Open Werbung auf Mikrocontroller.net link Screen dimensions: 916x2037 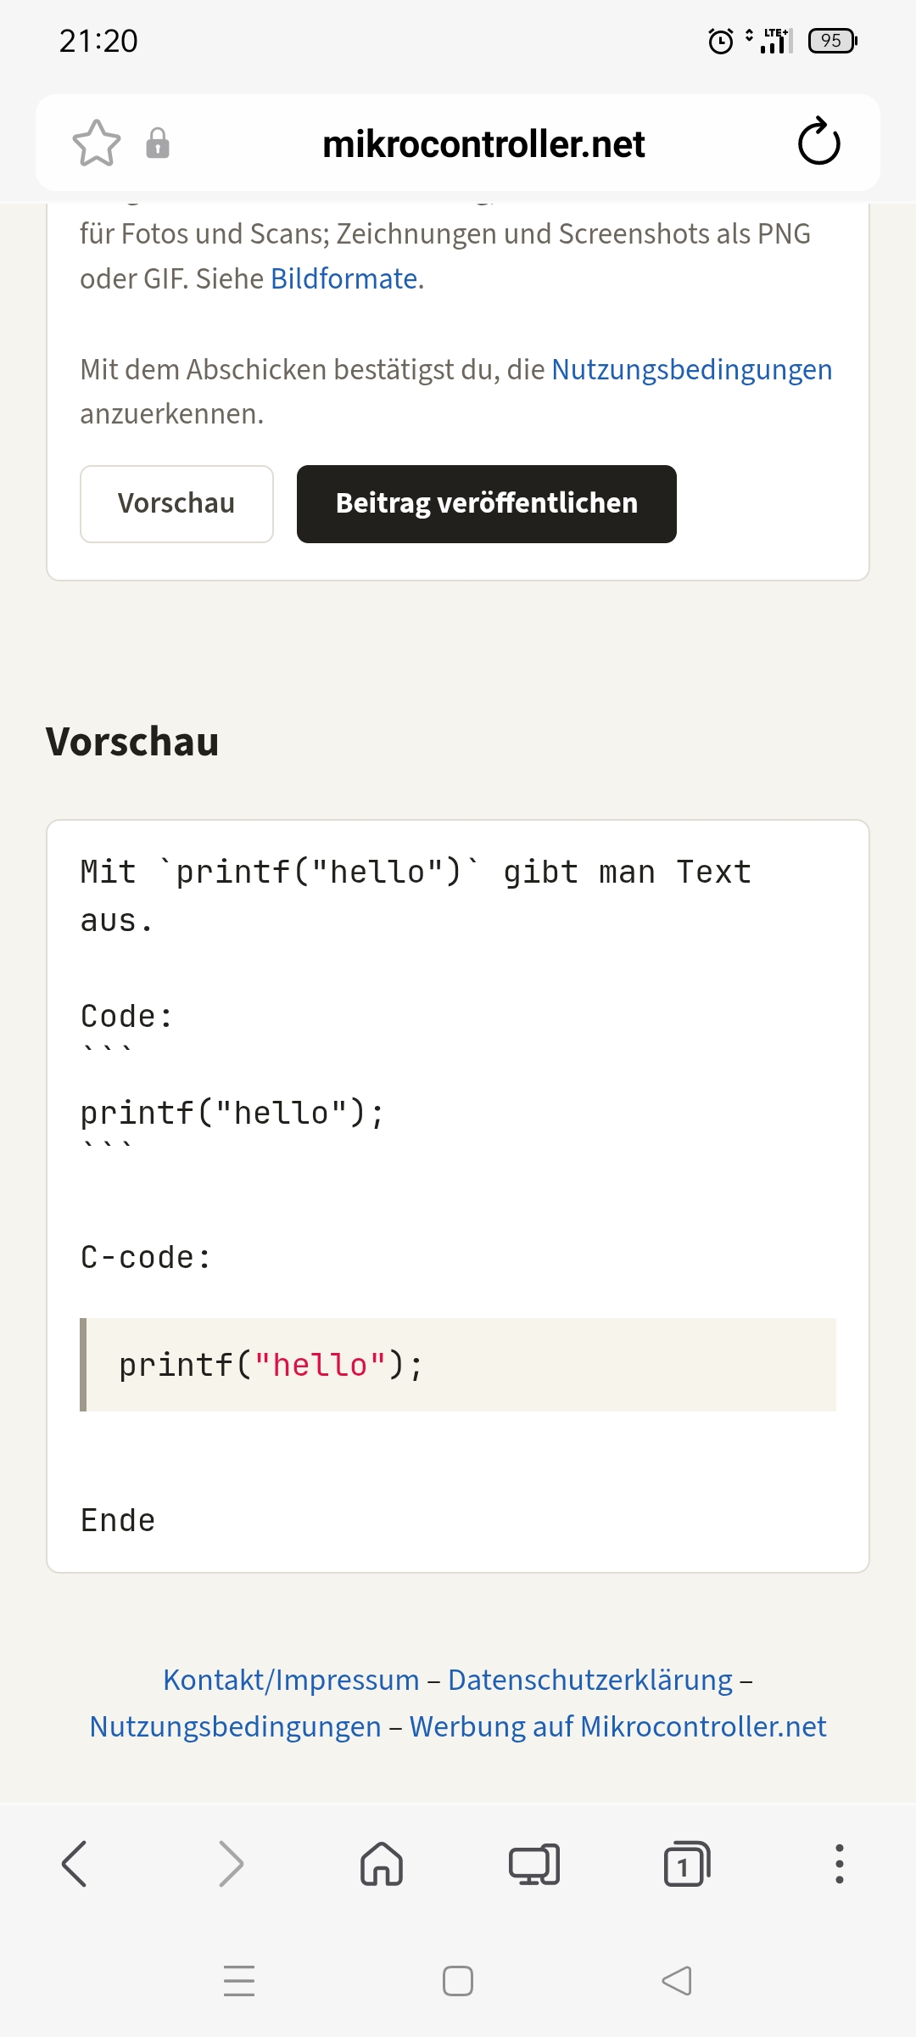(x=617, y=1726)
